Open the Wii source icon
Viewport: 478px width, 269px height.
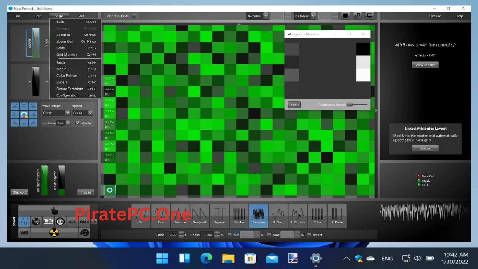click(24, 233)
